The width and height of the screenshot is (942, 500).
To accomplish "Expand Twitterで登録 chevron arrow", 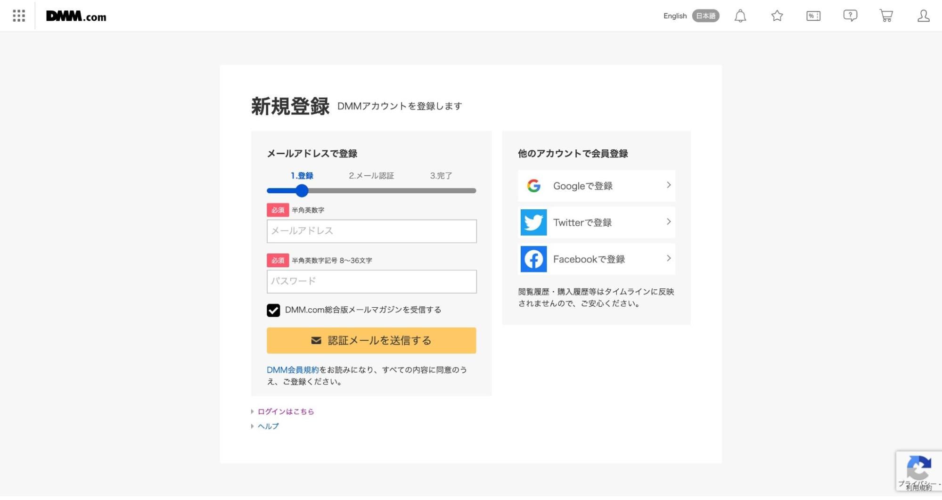I will [668, 222].
